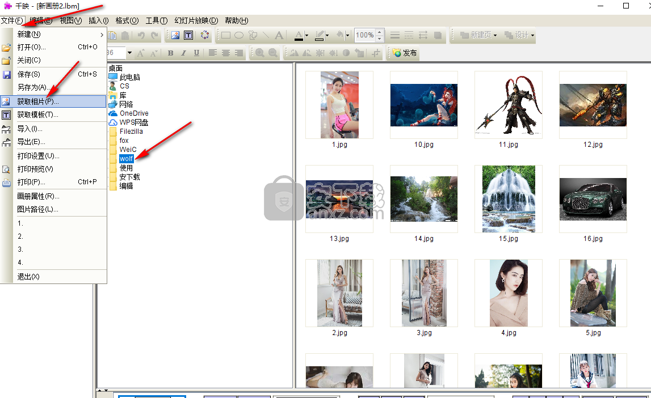Click the redo arrow icon
Image resolution: width=651 pixels, height=398 pixels.
point(154,35)
